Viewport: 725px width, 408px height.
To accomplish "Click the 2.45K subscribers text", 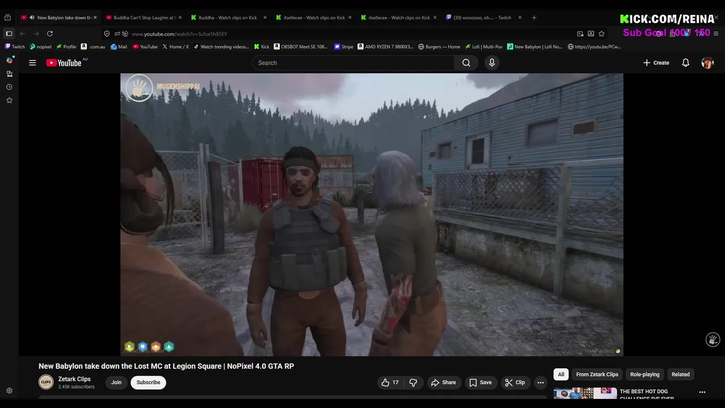I will [x=76, y=387].
